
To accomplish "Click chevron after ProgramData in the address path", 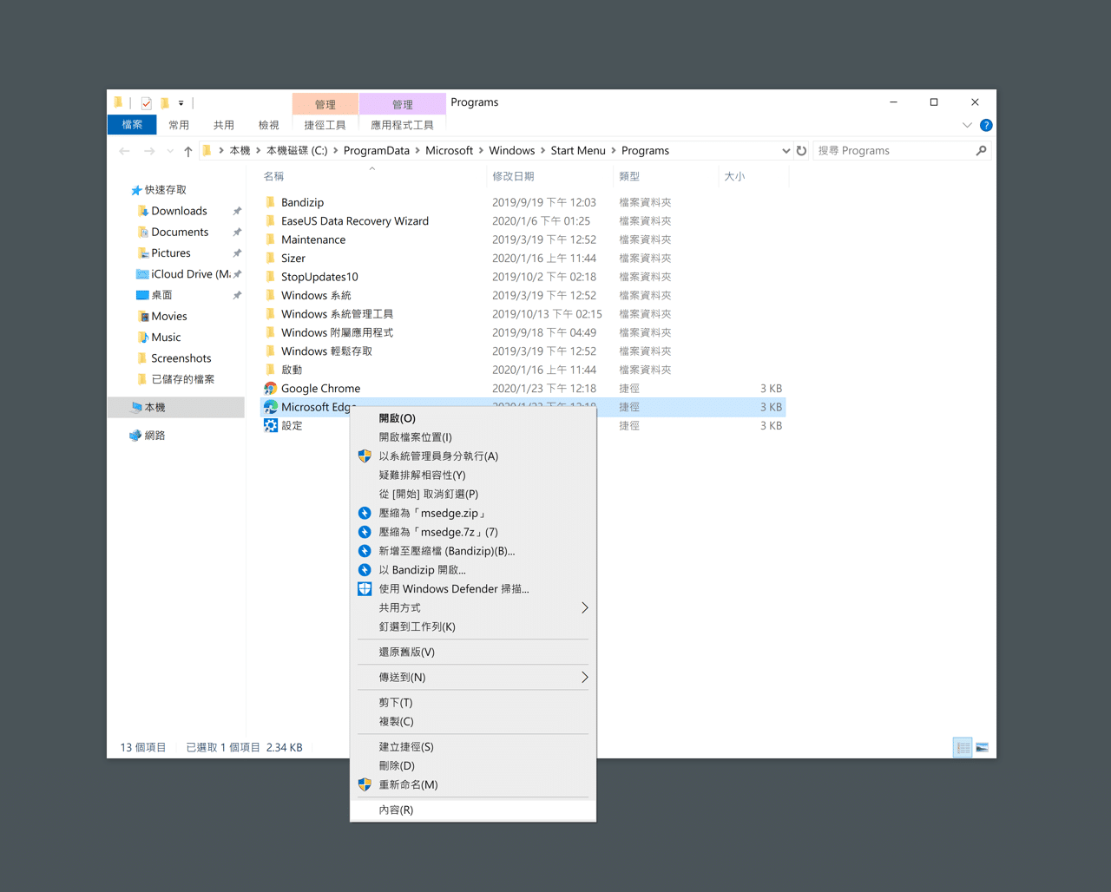I will [x=417, y=151].
